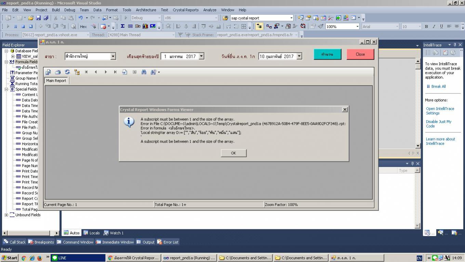465x262 pixels.
Task: Toggle Bold formatting in the toolbar
Action: pos(426,26)
